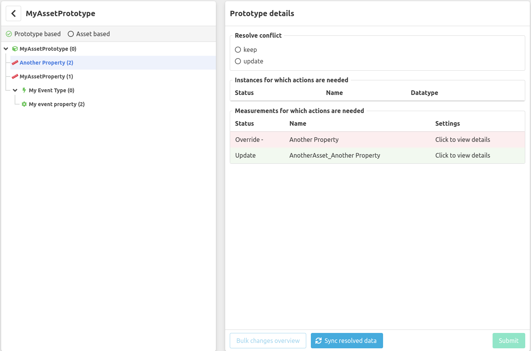Click the Datatype column header in instances

425,93
